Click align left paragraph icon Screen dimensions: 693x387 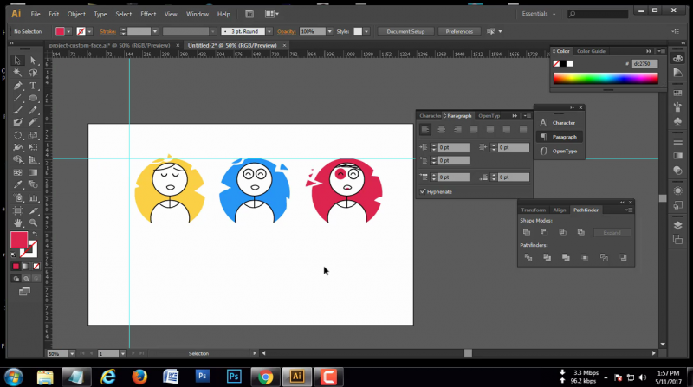point(425,129)
